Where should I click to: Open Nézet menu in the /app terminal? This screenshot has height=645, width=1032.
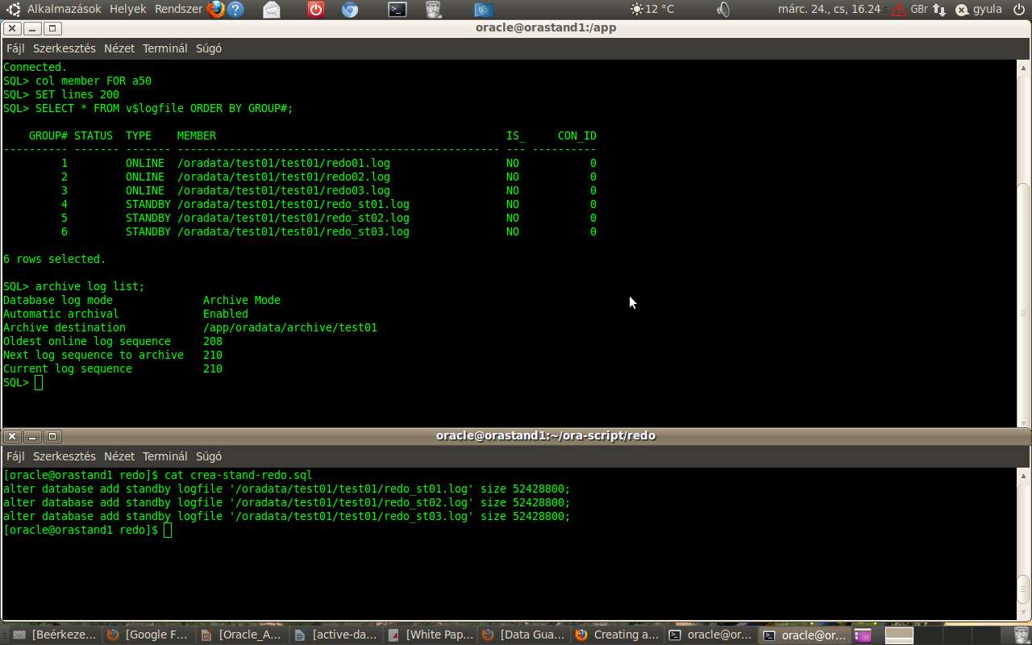(x=119, y=48)
